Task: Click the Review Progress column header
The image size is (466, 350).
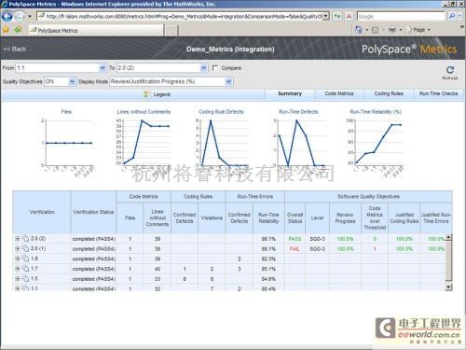Action: point(345,217)
